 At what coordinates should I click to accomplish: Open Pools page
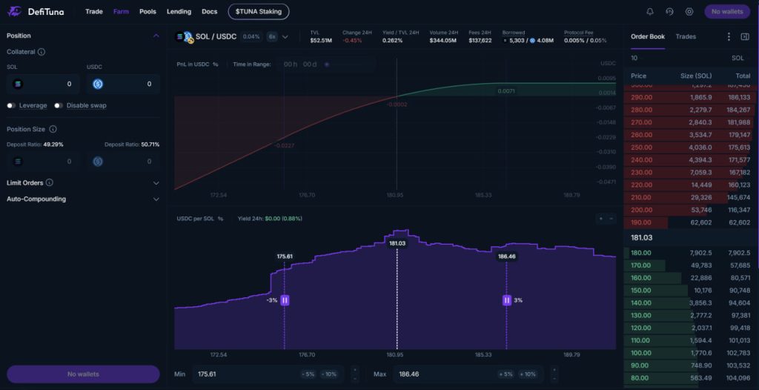click(x=148, y=12)
